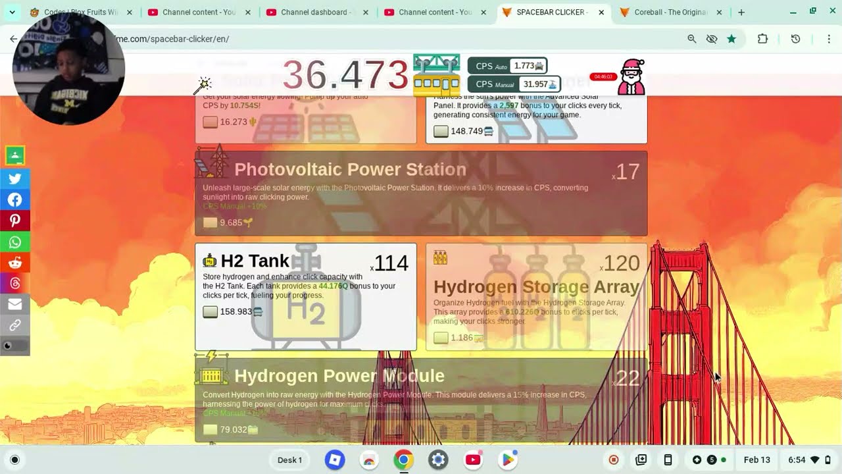This screenshot has height=474, width=842.
Task: Switch to the first Channel content tab
Action: pos(201,12)
